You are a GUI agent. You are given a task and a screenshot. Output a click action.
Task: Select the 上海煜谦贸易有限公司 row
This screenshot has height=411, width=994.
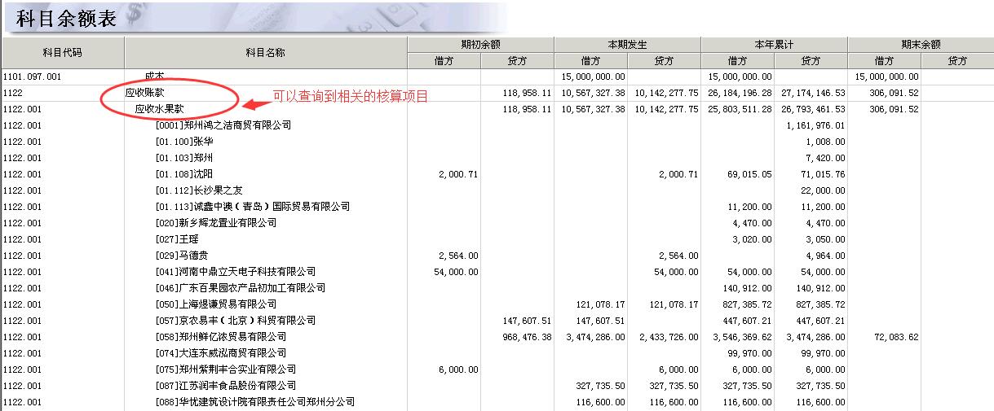point(215,304)
